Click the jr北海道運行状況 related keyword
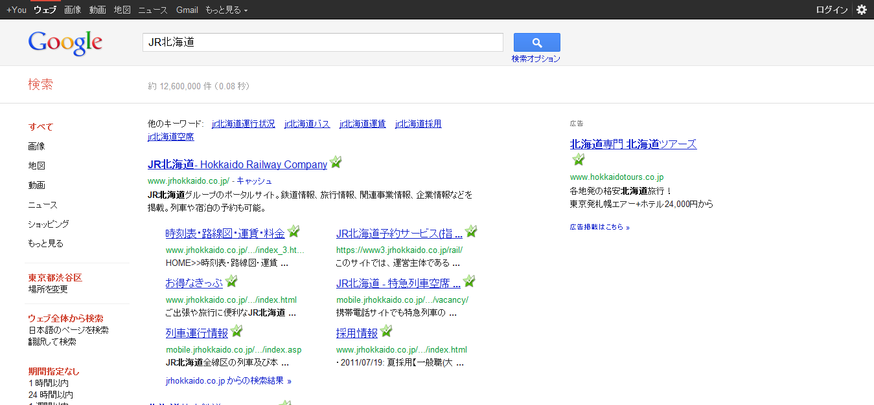 pos(243,124)
